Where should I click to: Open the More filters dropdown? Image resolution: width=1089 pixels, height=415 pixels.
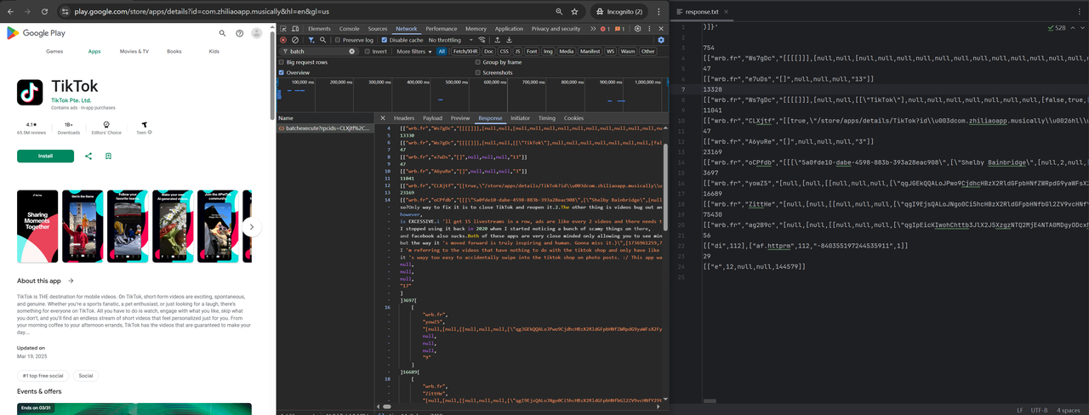tap(413, 51)
